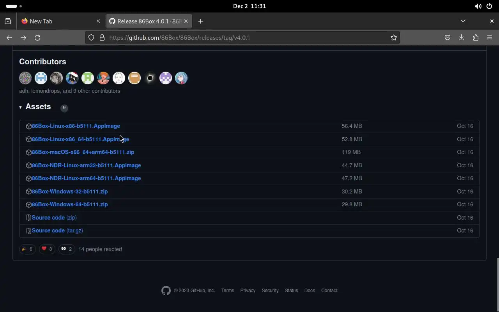
Task: Click the party popper reaction with 6
Action: click(x=27, y=249)
